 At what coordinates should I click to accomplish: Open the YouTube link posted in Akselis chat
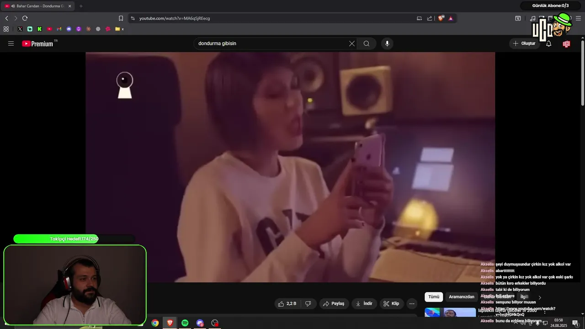[526, 312]
